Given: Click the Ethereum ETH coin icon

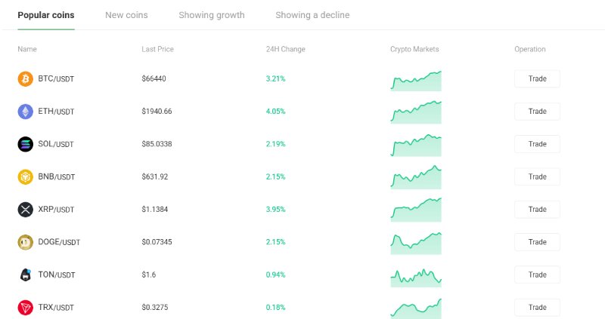Looking at the screenshot, I should click(x=26, y=111).
